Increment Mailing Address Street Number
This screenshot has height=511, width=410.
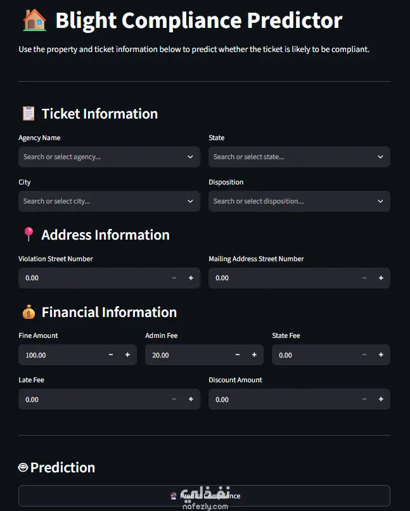(x=381, y=278)
